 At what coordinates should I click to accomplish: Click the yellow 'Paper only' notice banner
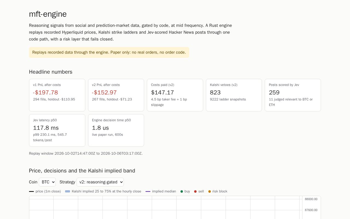(x=109, y=52)
